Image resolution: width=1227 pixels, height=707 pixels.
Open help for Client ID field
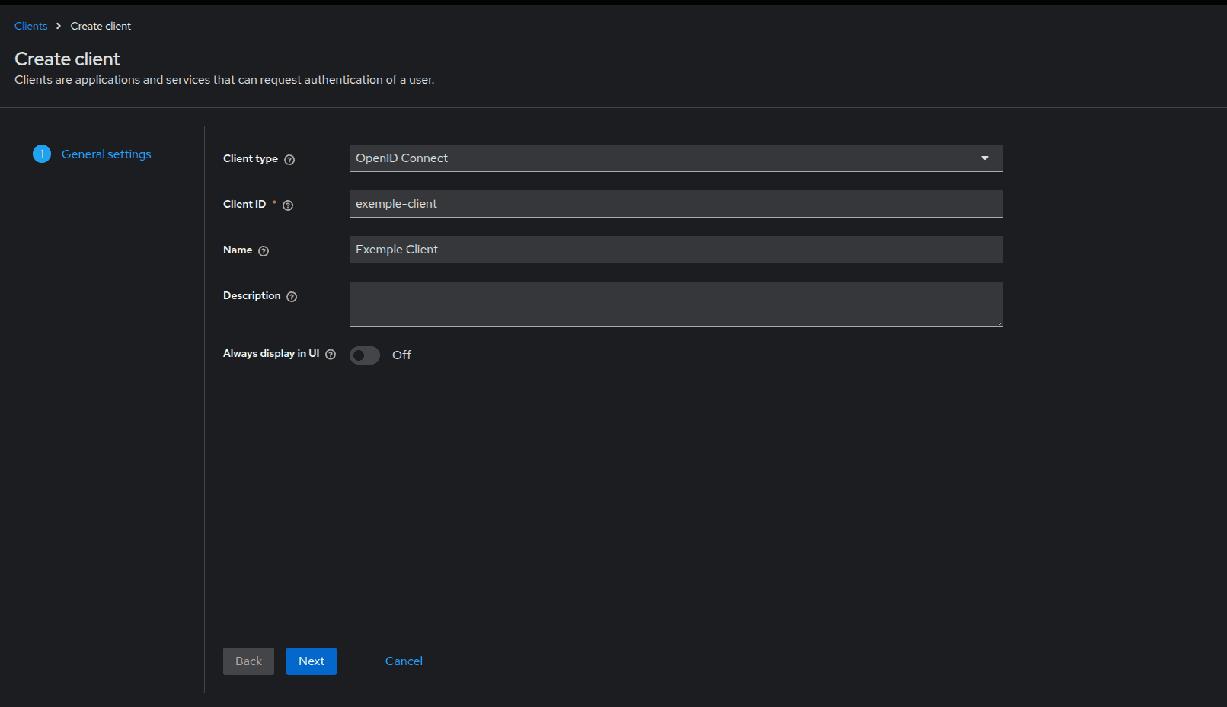point(287,205)
